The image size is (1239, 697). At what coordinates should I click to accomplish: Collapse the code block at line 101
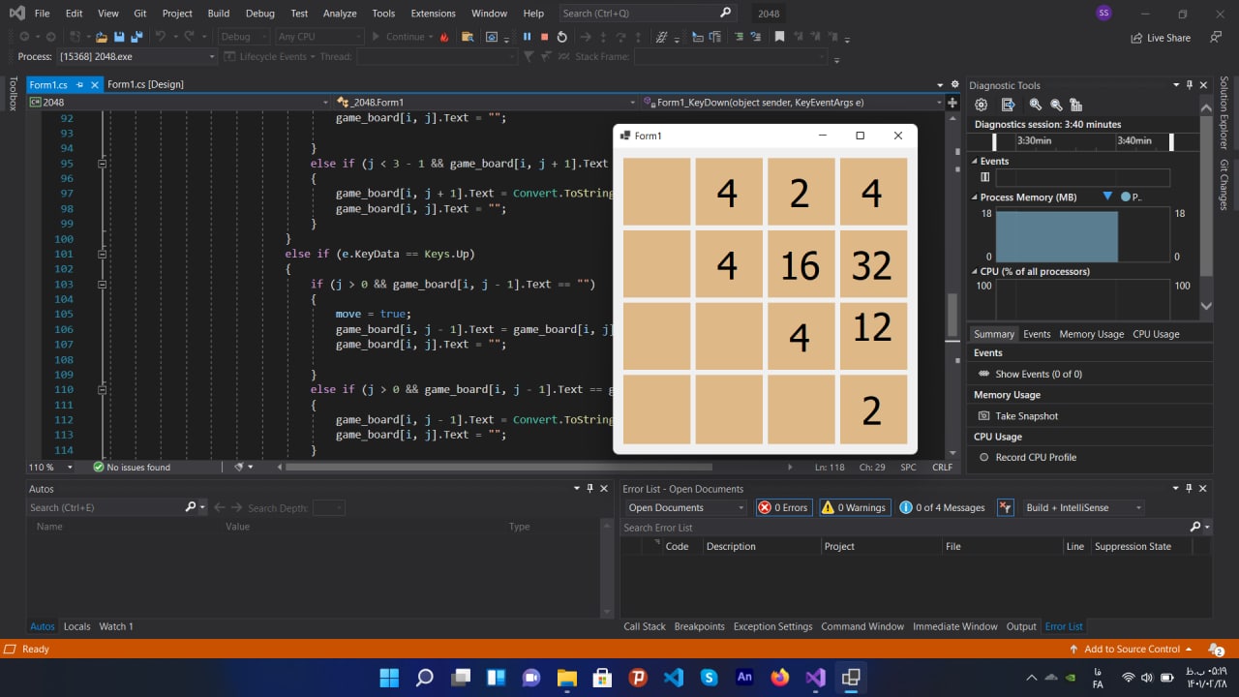[x=102, y=254]
